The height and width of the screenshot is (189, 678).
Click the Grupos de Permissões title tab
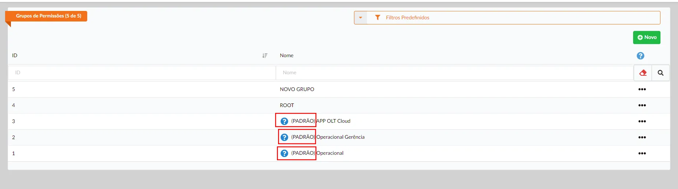tap(49, 16)
